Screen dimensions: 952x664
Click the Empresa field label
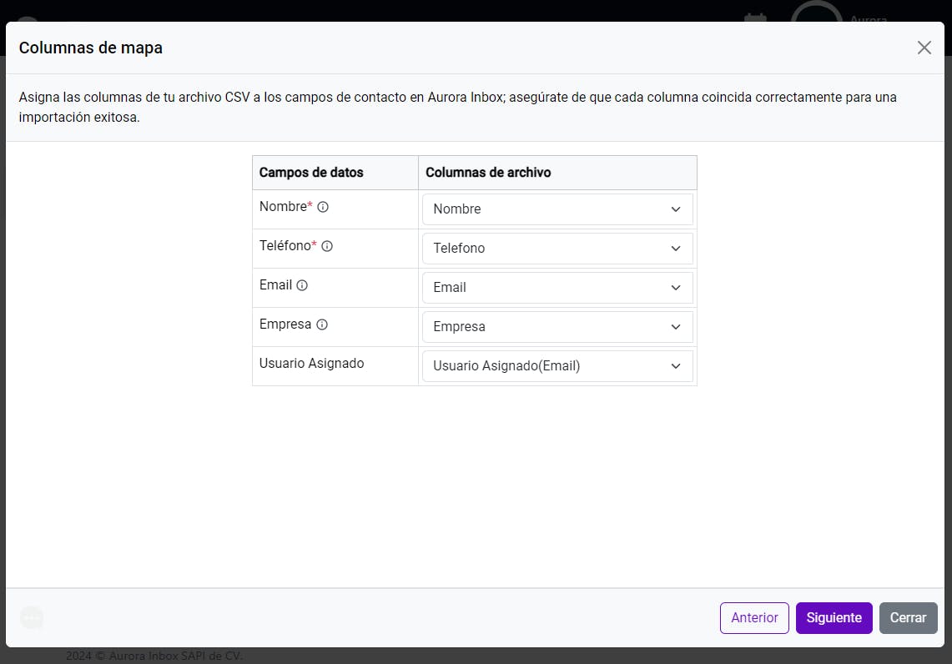coord(285,324)
